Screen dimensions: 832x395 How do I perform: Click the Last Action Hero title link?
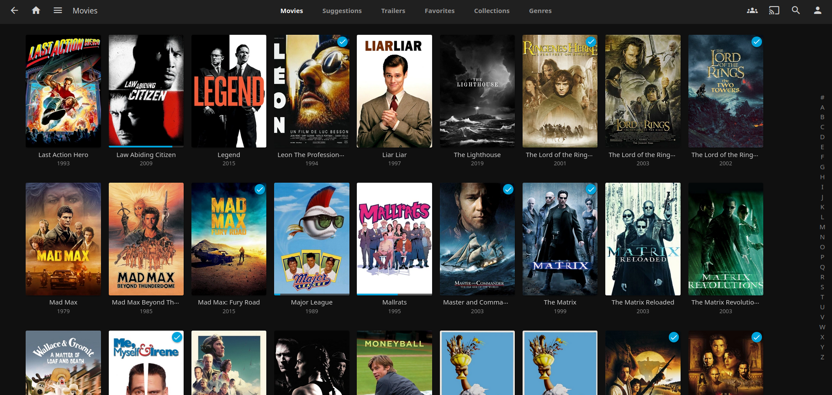(x=63, y=155)
